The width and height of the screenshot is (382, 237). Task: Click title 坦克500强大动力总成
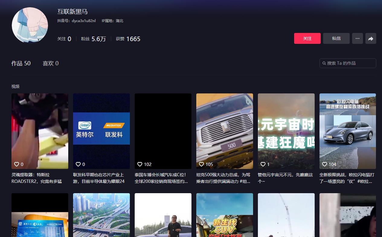click(x=223, y=178)
